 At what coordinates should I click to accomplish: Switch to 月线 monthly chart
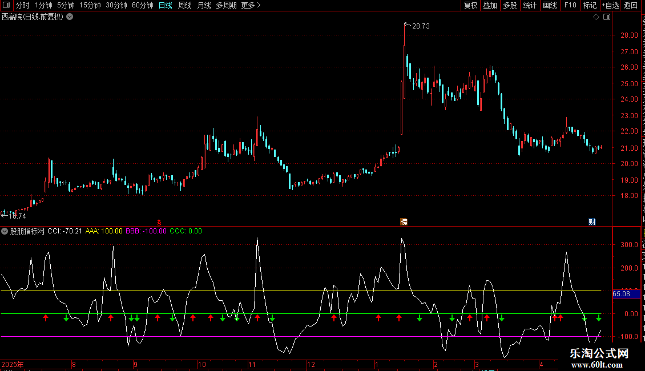(x=204, y=5)
